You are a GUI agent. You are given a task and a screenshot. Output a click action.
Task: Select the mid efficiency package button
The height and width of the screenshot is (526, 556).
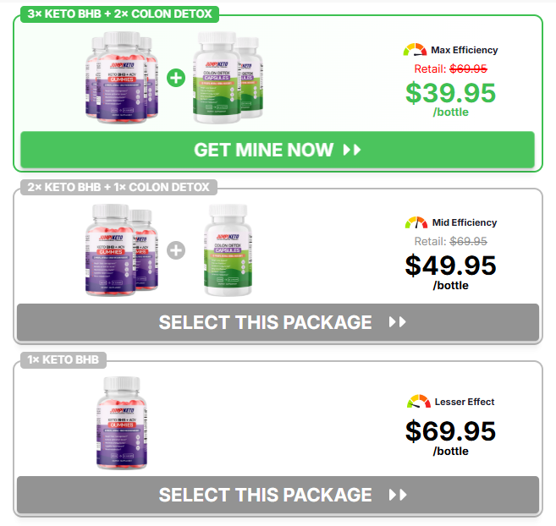tap(278, 322)
